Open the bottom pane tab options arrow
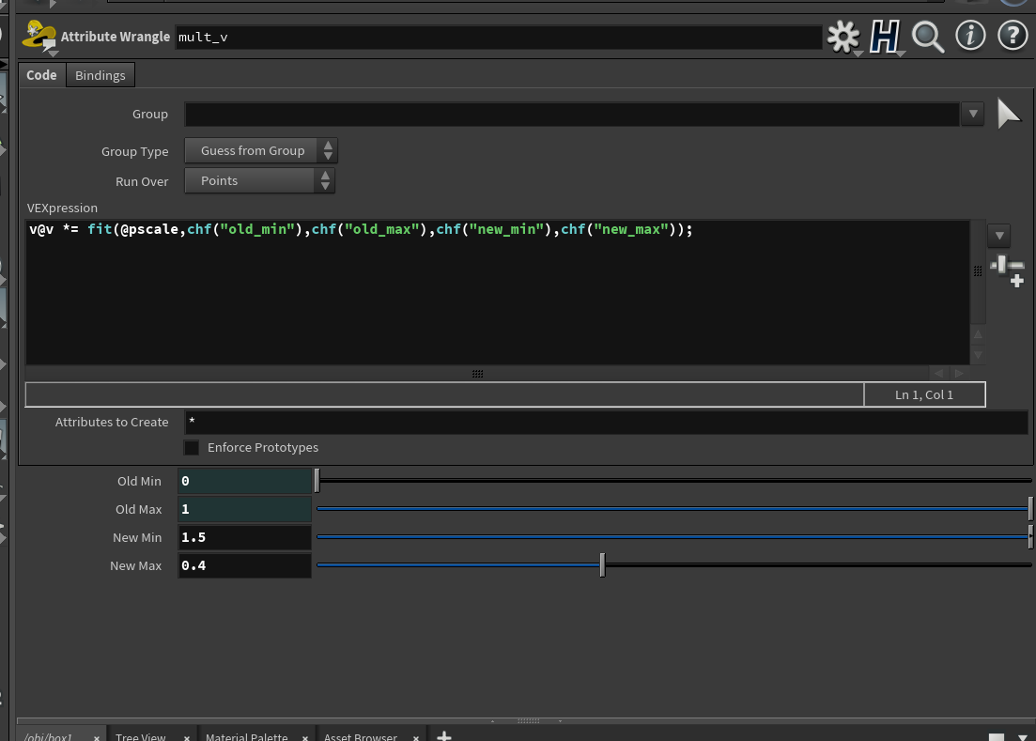Image resolution: width=1036 pixels, height=741 pixels. (x=1023, y=737)
